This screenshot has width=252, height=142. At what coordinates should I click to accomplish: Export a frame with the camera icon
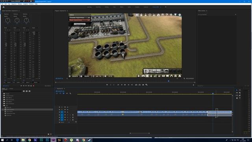143,85
